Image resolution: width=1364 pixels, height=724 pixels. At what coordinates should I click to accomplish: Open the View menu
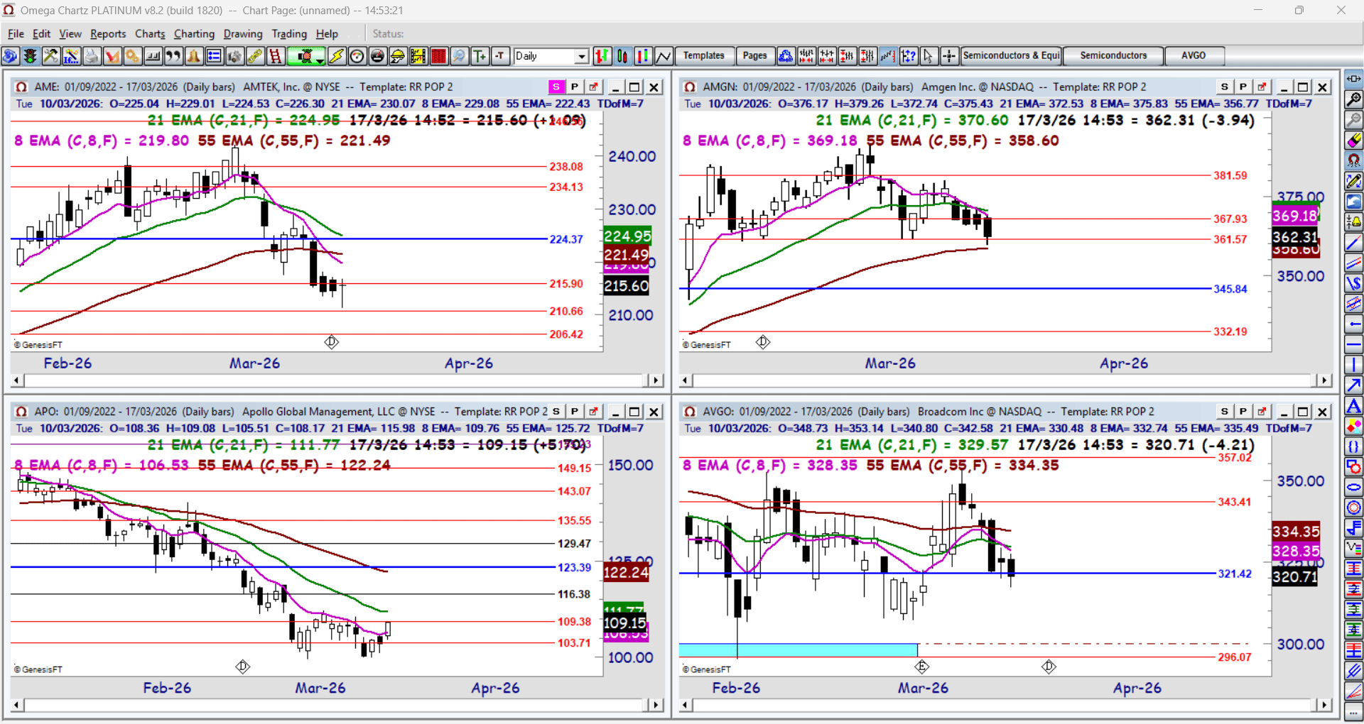point(70,33)
